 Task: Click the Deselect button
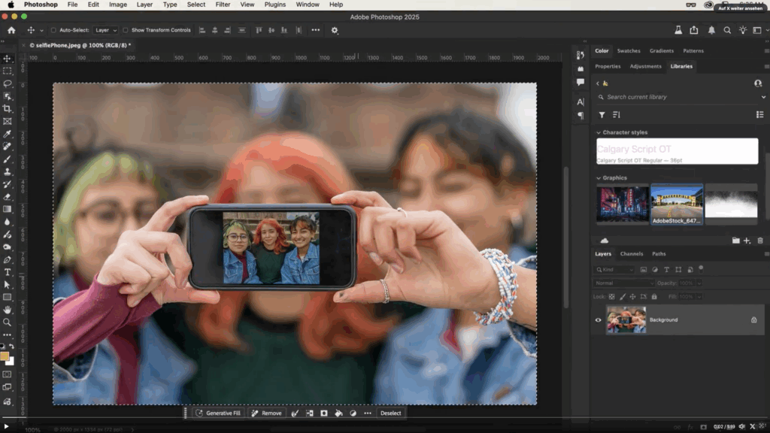click(390, 413)
